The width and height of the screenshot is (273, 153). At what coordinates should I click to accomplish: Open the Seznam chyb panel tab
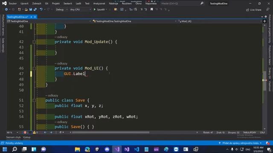(x=13, y=137)
